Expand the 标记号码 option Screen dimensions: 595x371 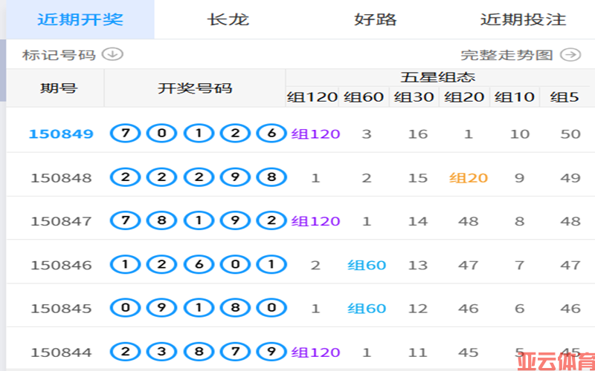pos(59,55)
